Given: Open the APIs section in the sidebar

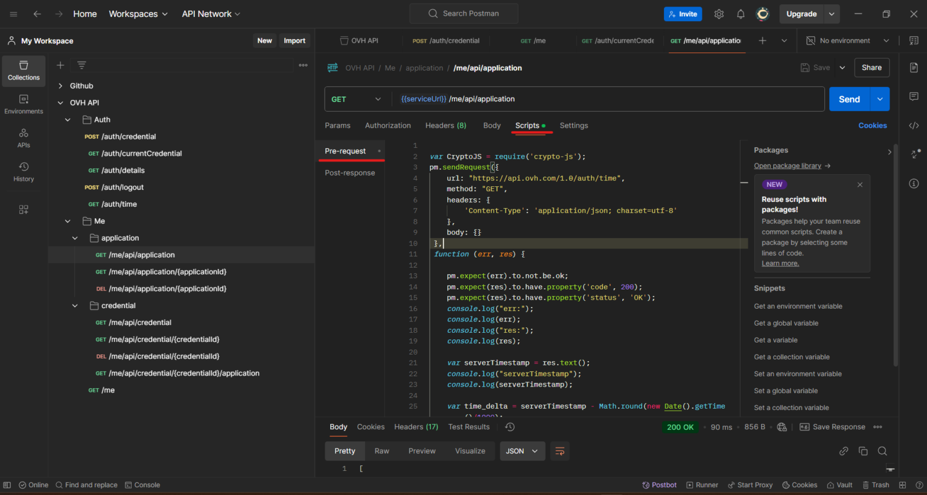Looking at the screenshot, I should tap(24, 137).
